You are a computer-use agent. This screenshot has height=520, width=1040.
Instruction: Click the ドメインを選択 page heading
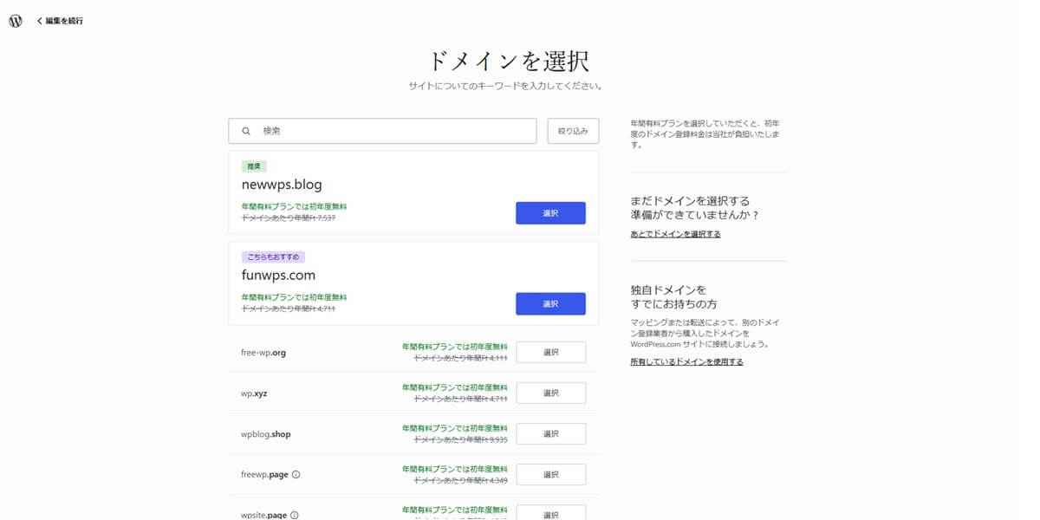point(510,61)
